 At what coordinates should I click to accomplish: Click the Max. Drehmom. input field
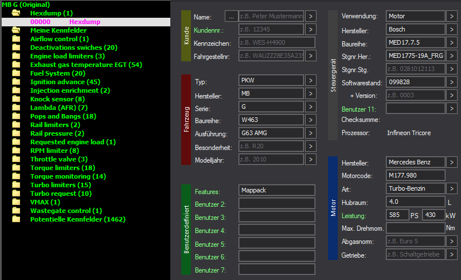(x=415, y=228)
